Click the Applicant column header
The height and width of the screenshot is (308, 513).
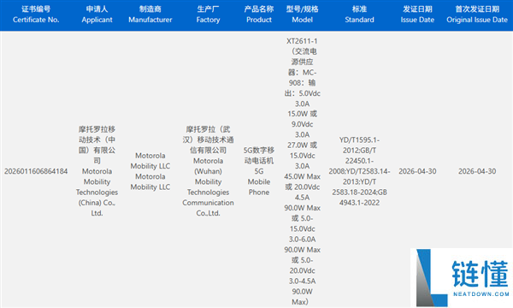[97, 15]
